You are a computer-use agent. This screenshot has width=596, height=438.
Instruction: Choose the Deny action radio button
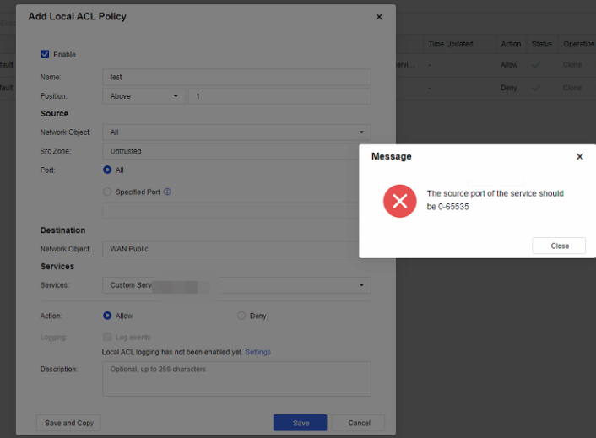[x=241, y=316]
